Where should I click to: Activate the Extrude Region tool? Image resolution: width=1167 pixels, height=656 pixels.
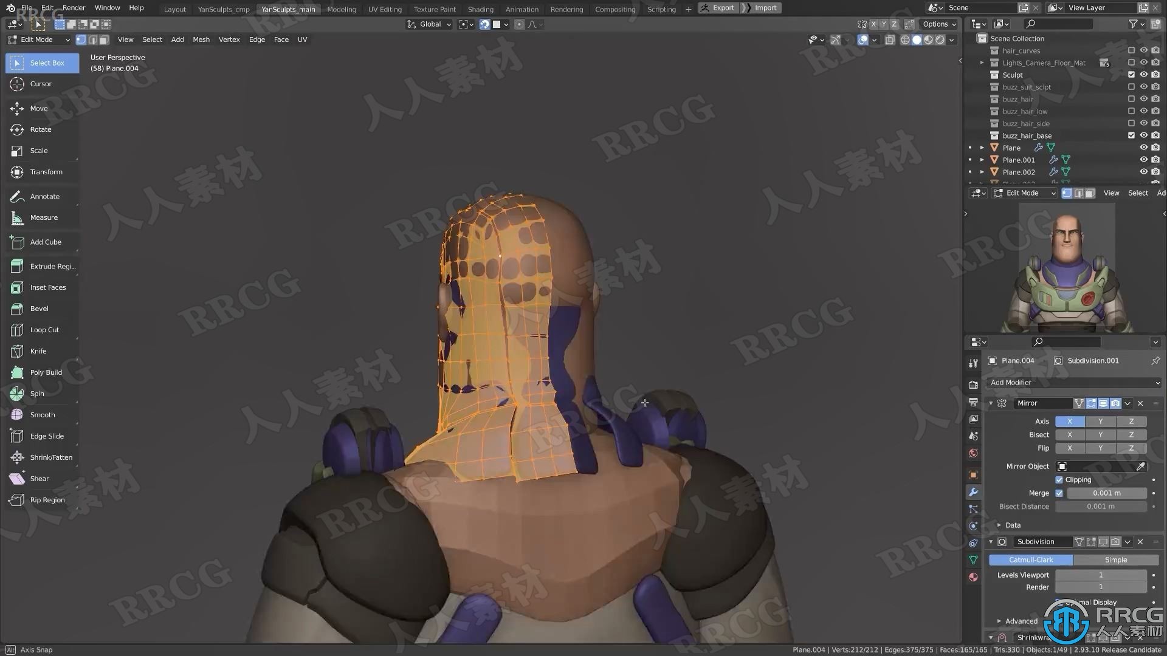point(42,266)
